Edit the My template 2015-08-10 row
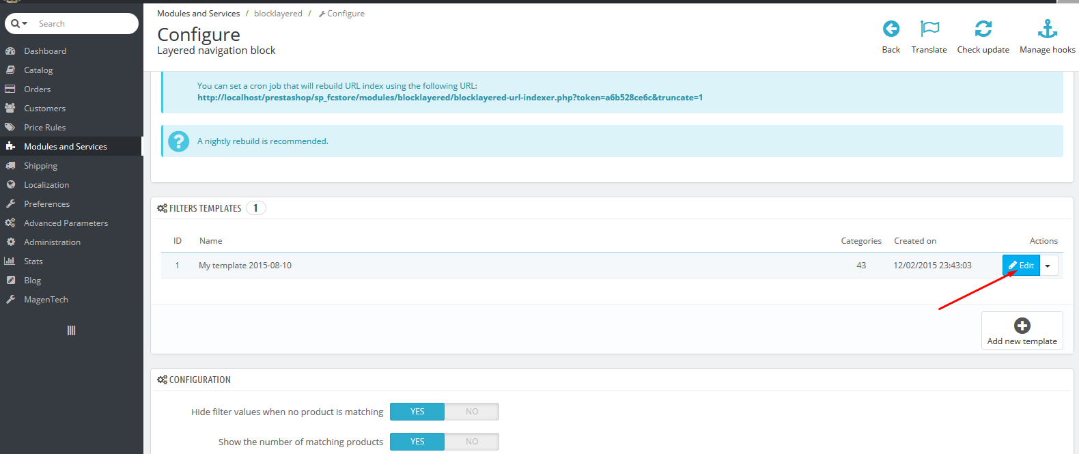 1021,266
